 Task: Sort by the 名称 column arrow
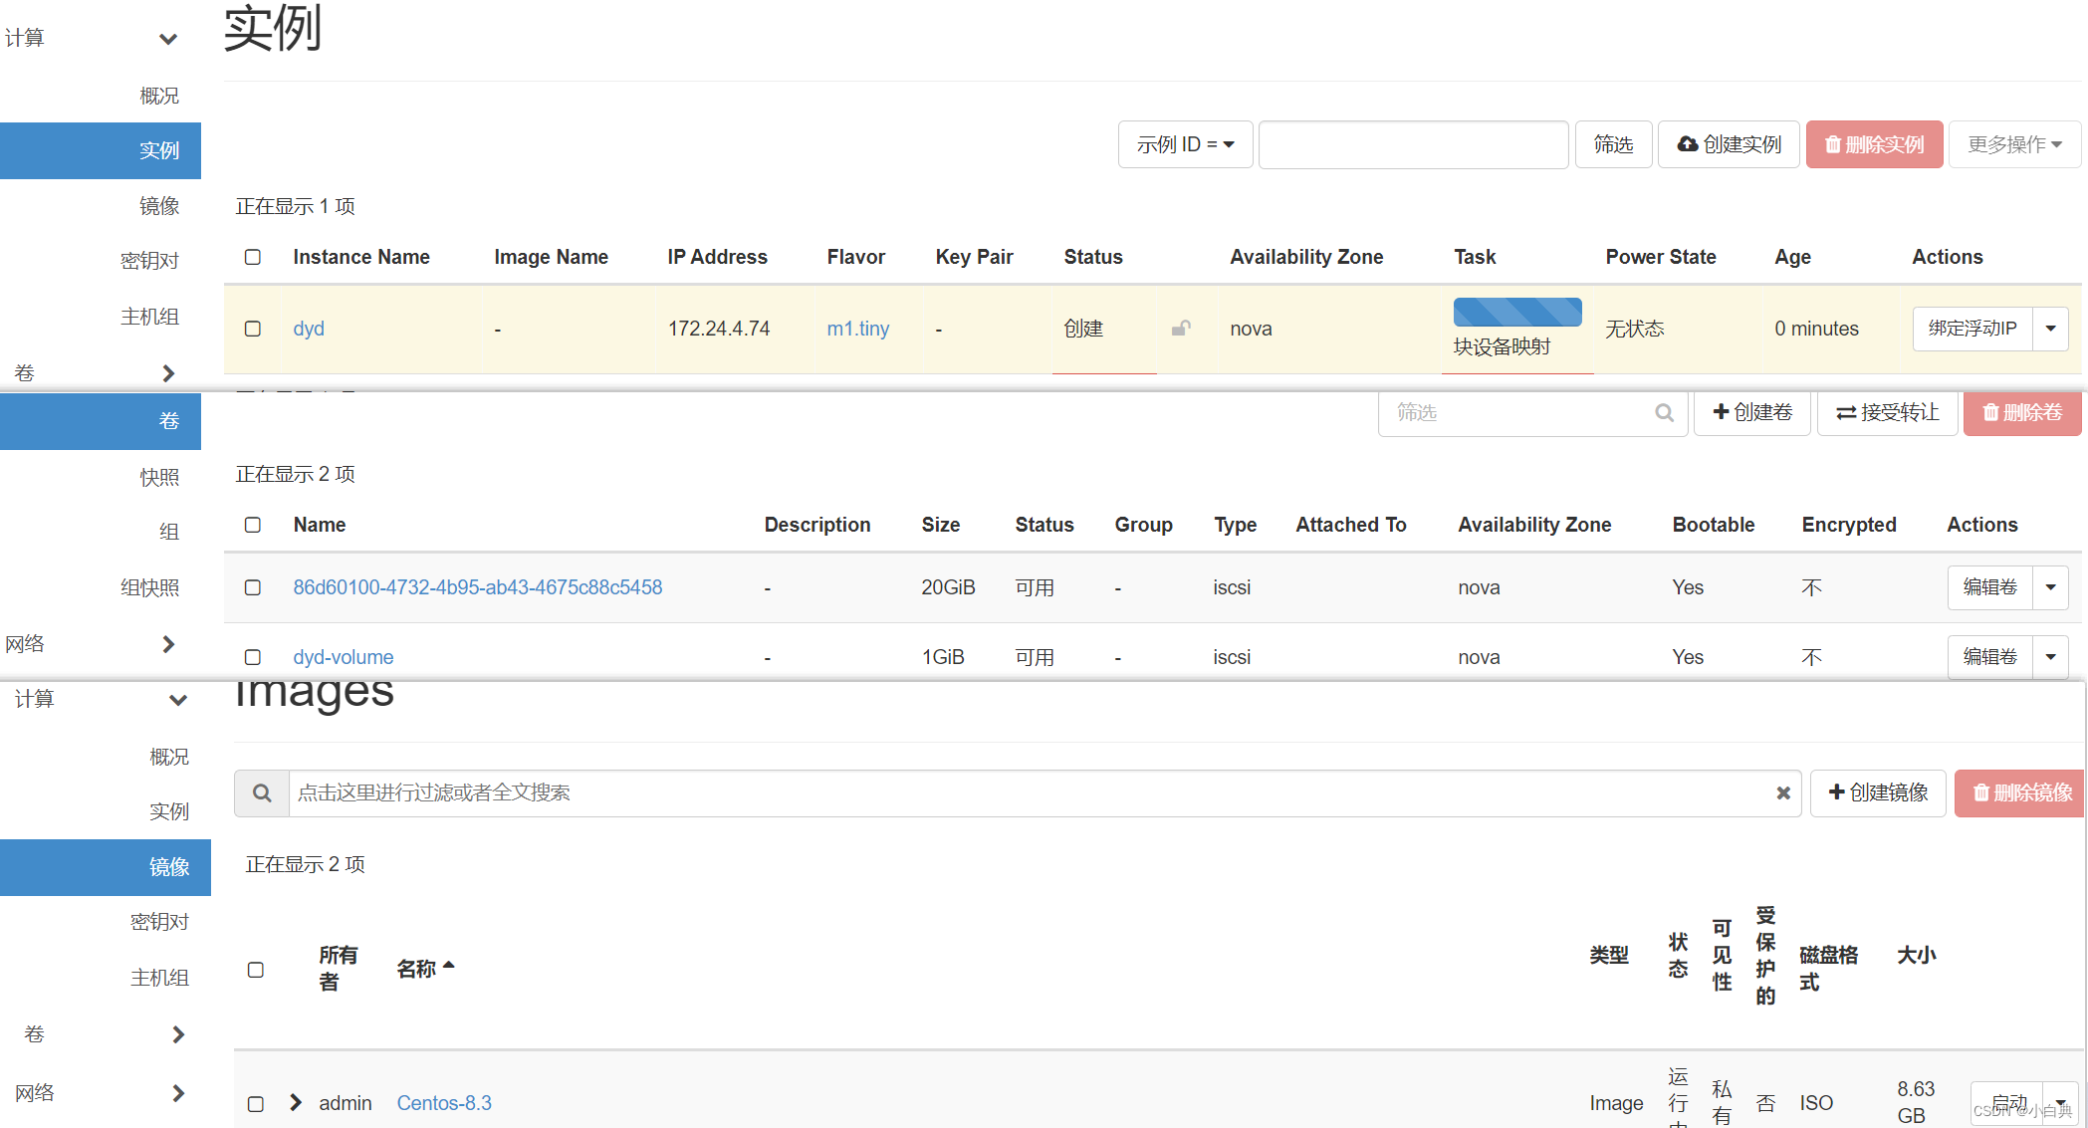[x=449, y=966]
